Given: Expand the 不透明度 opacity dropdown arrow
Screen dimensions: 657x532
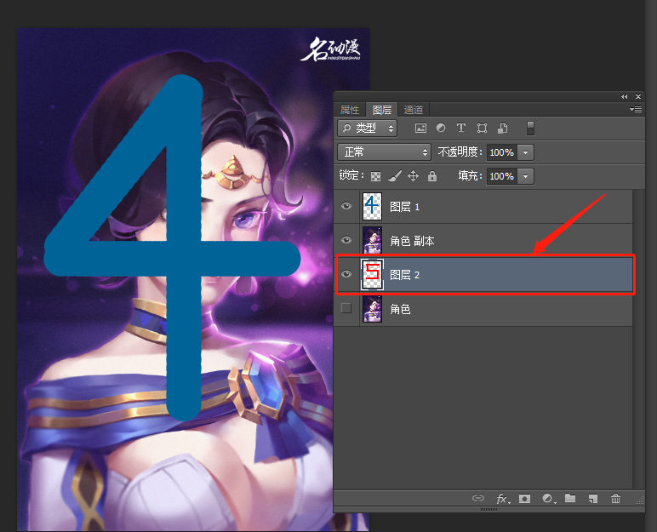Looking at the screenshot, I should [x=526, y=152].
